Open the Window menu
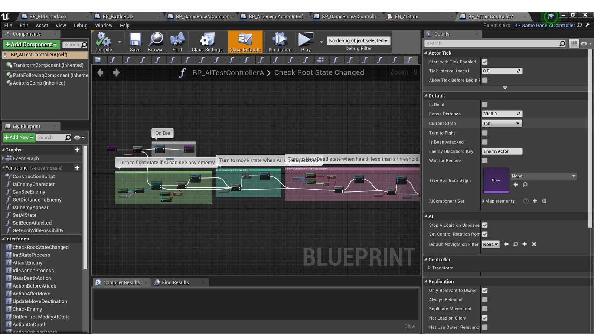 (x=104, y=25)
